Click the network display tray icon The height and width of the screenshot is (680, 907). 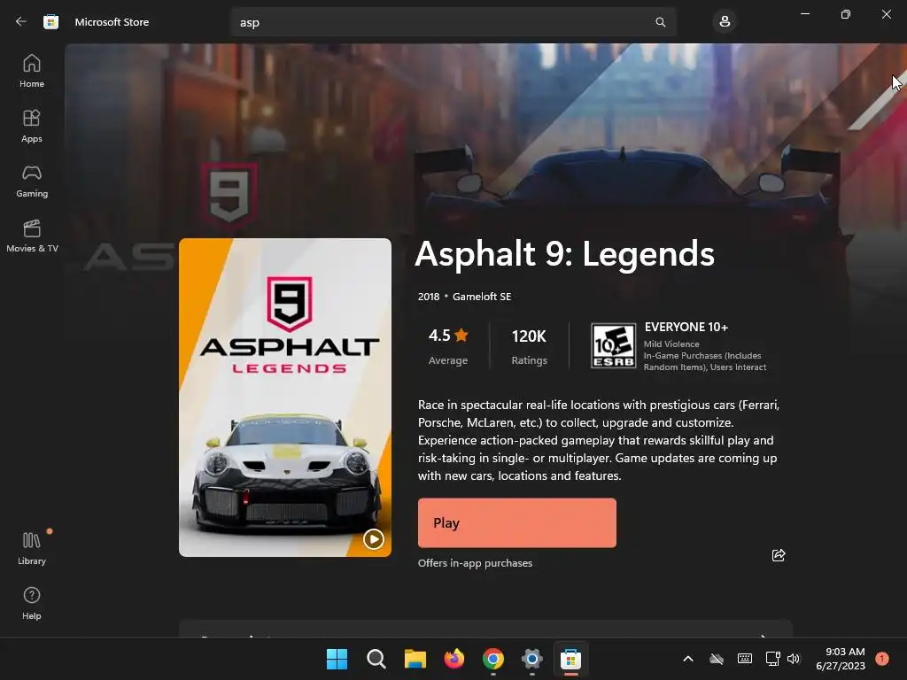point(772,659)
